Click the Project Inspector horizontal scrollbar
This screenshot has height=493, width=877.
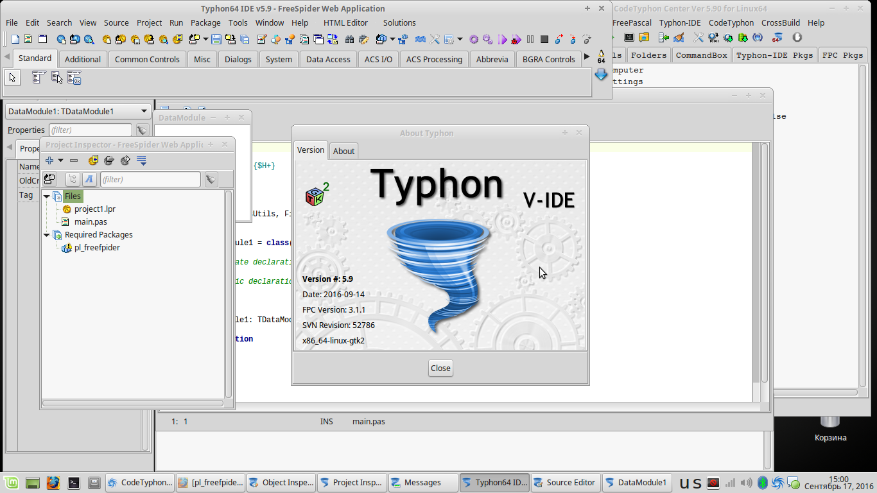[133, 403]
